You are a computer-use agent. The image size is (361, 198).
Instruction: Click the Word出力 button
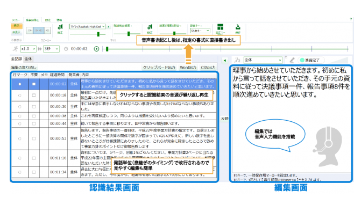pos(188,68)
